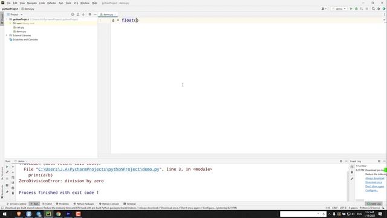
Task: Open the Refactor menu
Action: point(51,3)
